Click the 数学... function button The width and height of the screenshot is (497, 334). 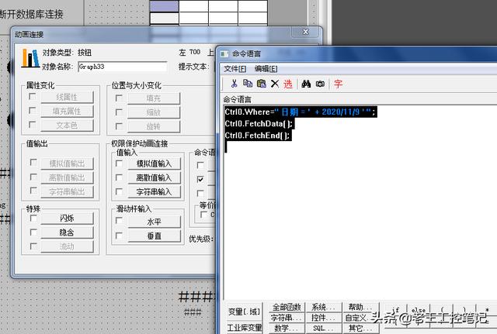click(x=287, y=328)
